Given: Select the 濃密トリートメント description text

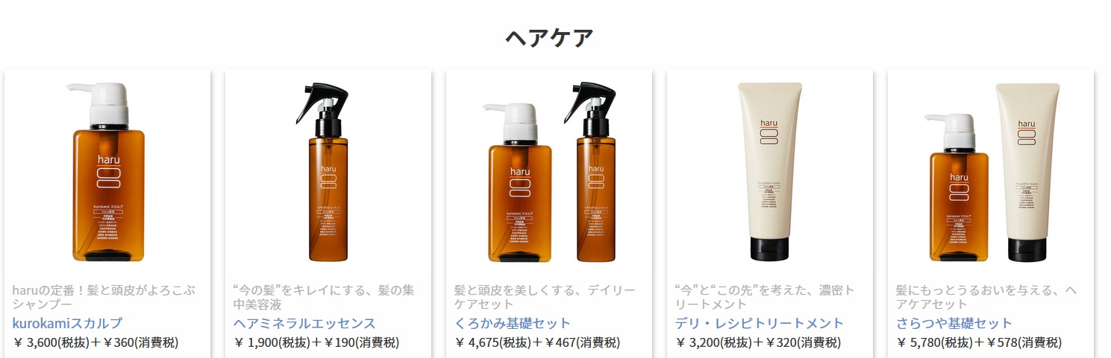Looking at the screenshot, I should point(765,296).
